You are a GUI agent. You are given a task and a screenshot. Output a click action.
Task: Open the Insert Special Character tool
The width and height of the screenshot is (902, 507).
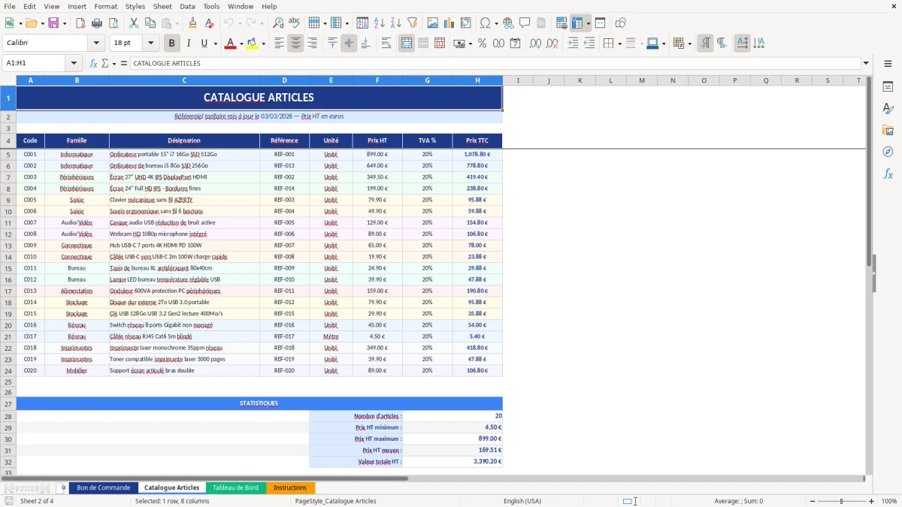[486, 23]
